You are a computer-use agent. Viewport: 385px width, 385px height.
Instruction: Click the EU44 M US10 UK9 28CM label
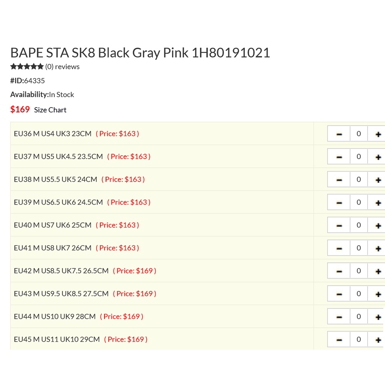[55, 316]
